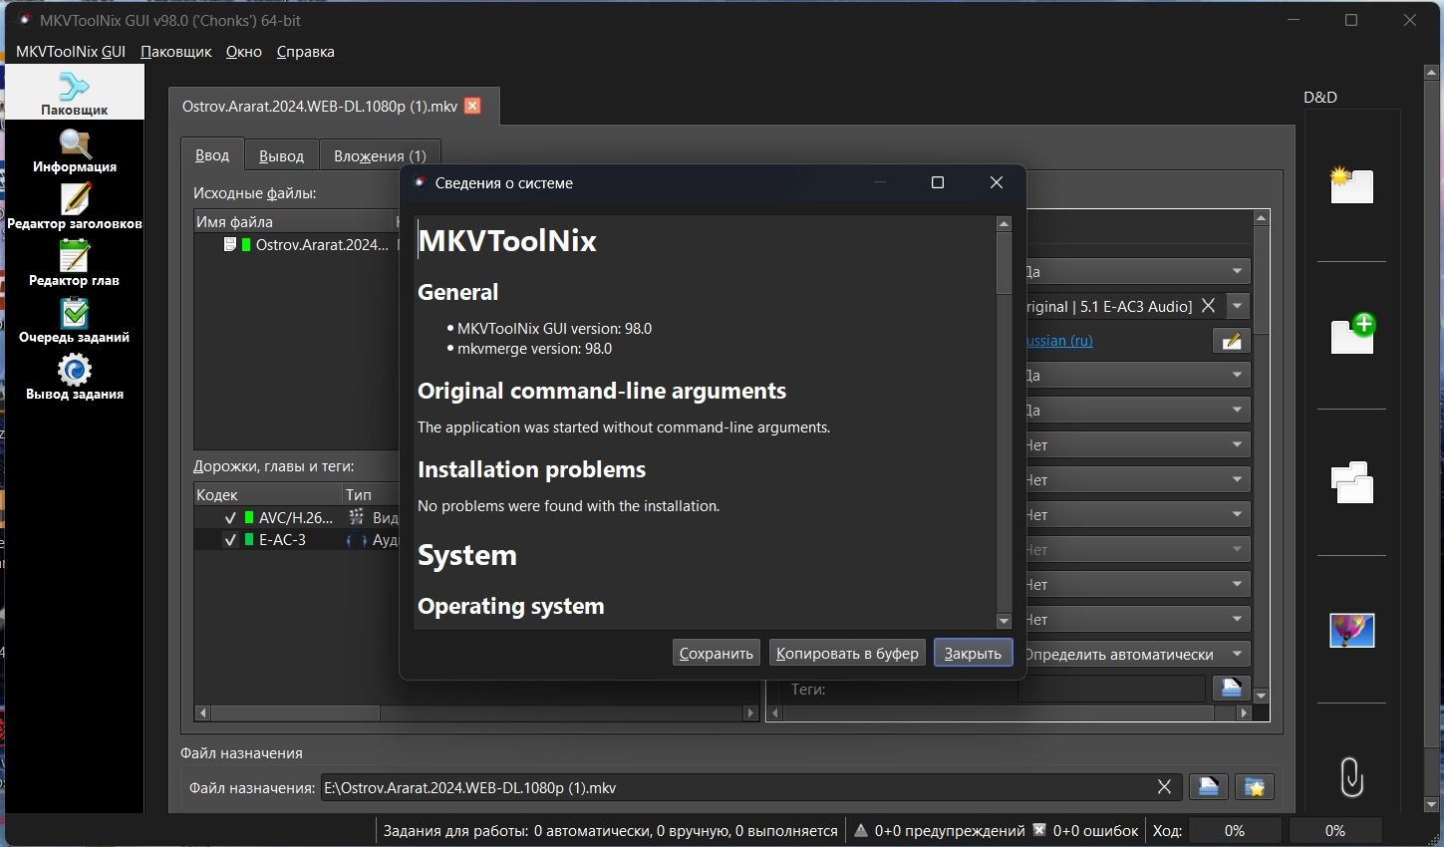The height and width of the screenshot is (847, 1444).
Task: Open the recent destinations star-folder icon
Action: coord(1255,787)
